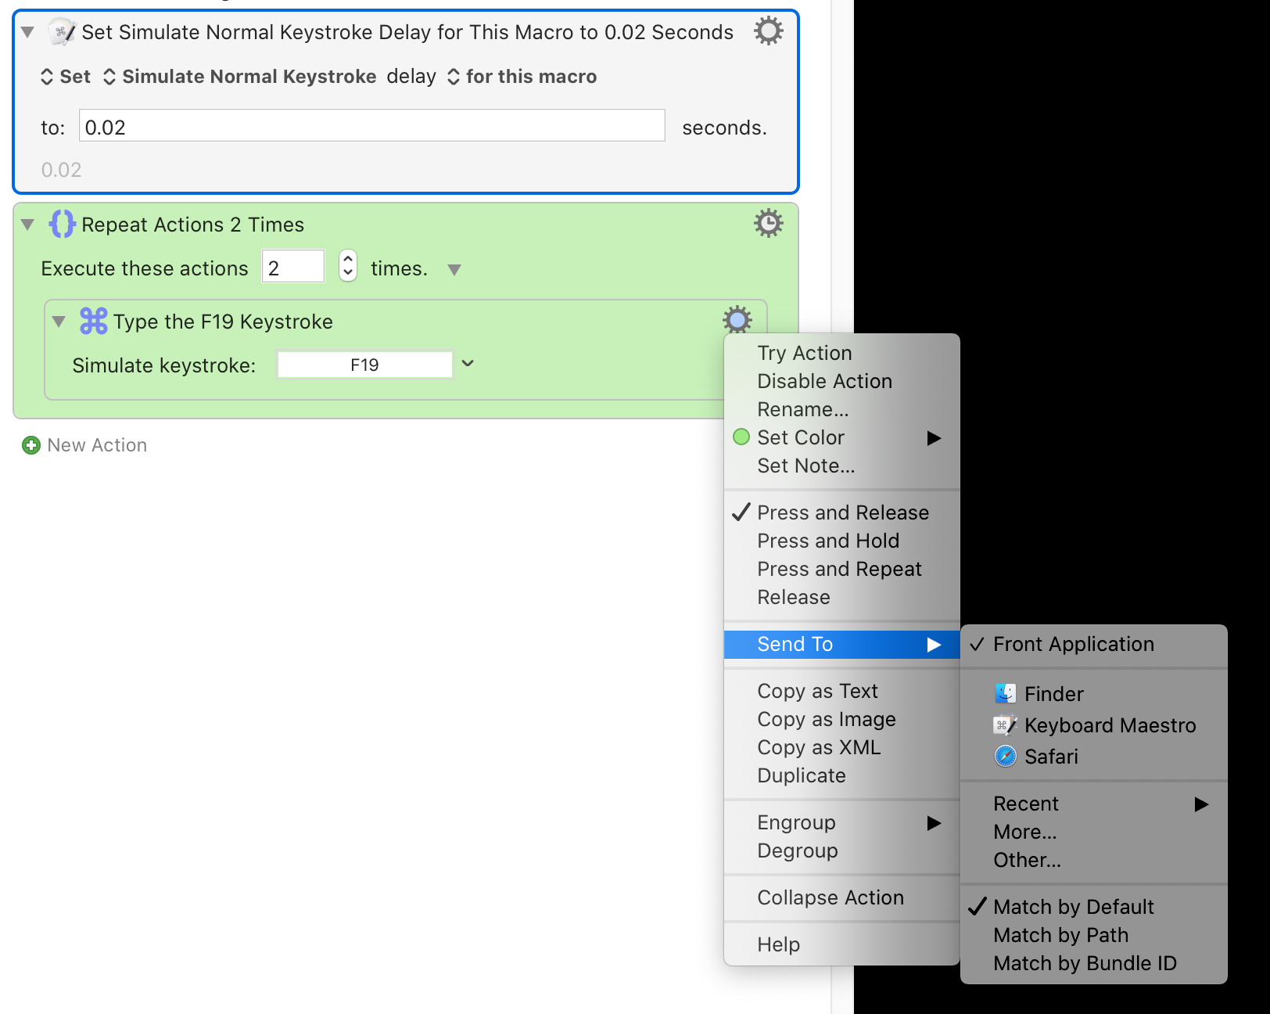Open the Set Color submenu
Image resolution: width=1270 pixels, height=1014 pixels.
[x=841, y=437]
